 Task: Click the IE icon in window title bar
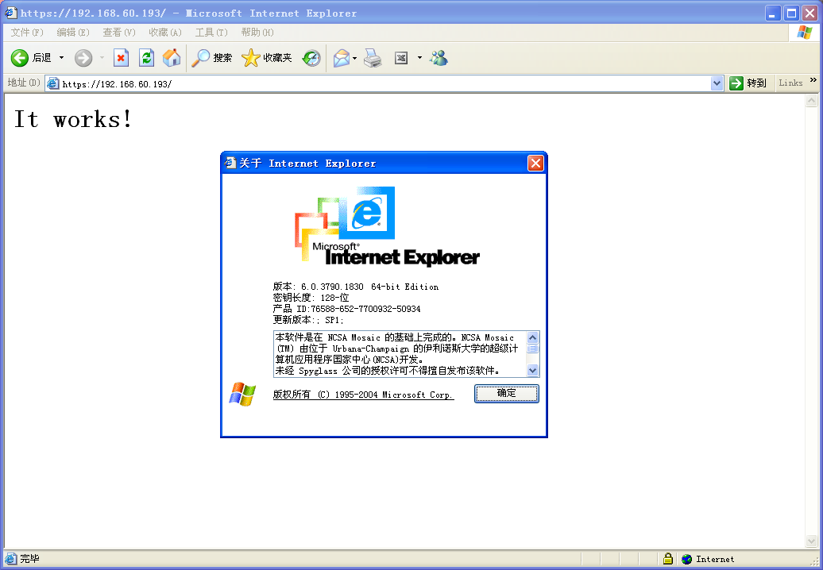(12, 13)
